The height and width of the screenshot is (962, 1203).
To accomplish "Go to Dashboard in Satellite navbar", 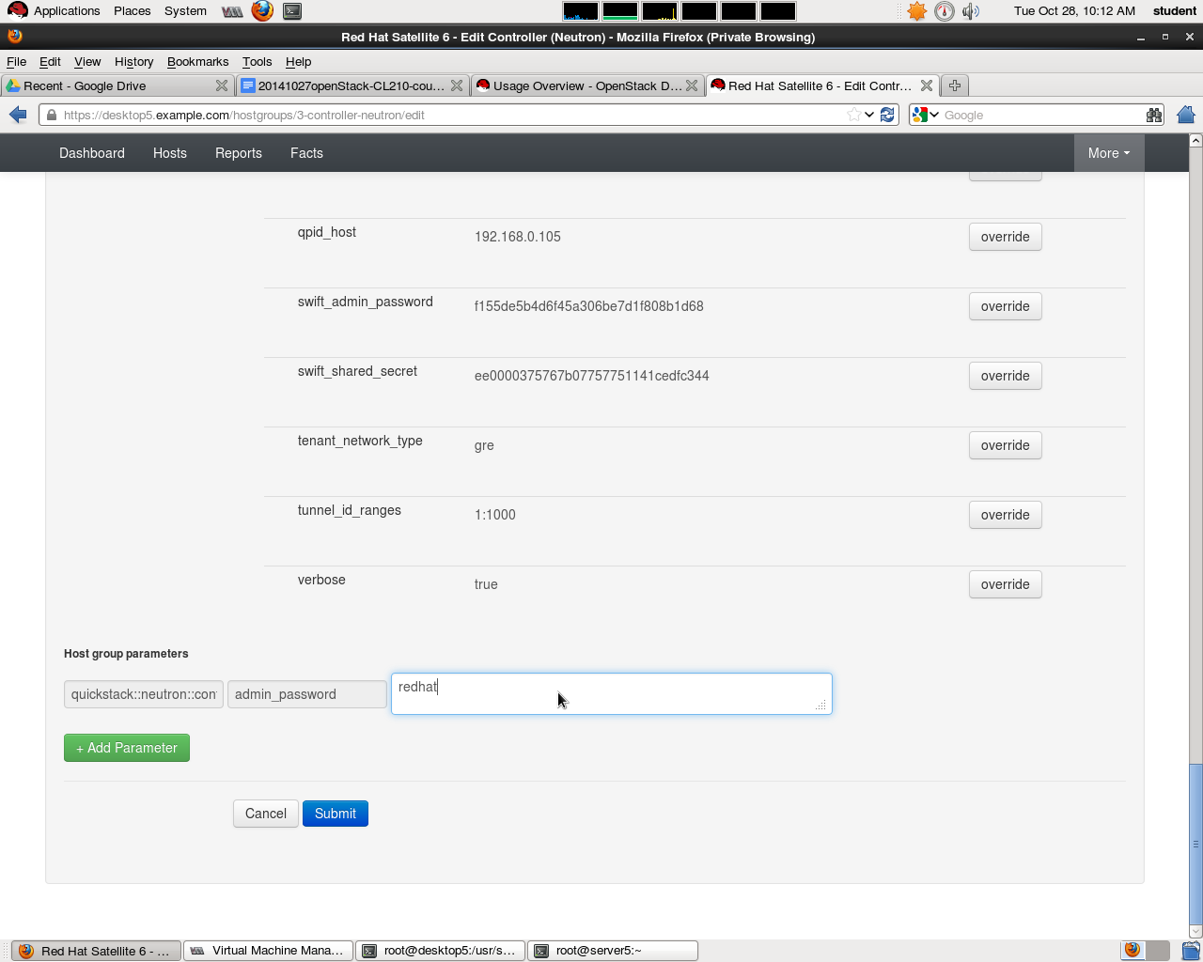I will 92,153.
